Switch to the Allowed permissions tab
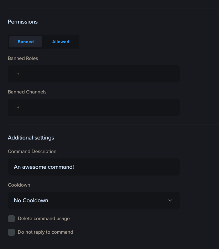The image size is (219, 249). click(x=61, y=42)
